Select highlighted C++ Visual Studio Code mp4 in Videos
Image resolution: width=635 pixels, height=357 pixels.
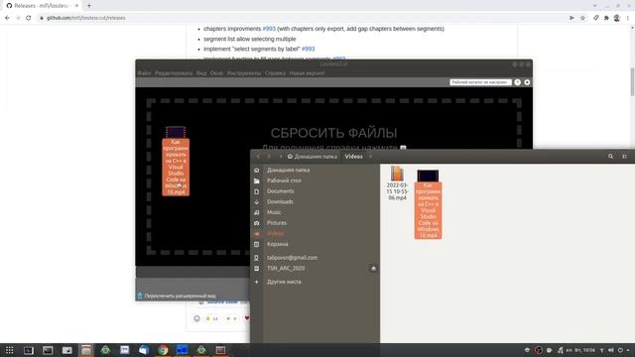pyautogui.click(x=428, y=204)
